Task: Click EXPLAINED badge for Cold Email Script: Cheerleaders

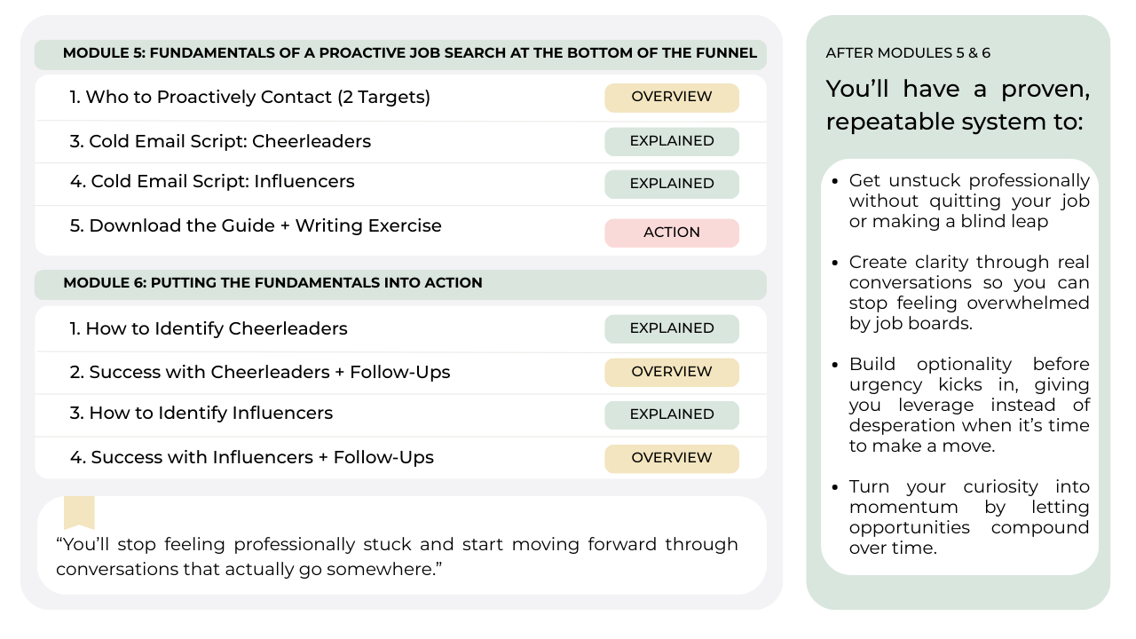Action: click(672, 142)
